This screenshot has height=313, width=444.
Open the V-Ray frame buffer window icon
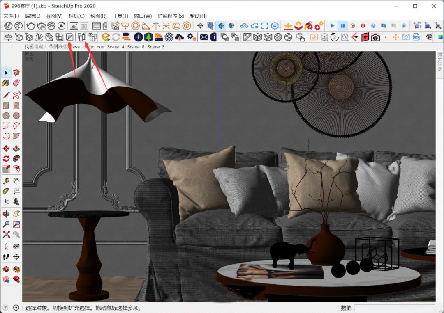pyautogui.click(x=96, y=26)
